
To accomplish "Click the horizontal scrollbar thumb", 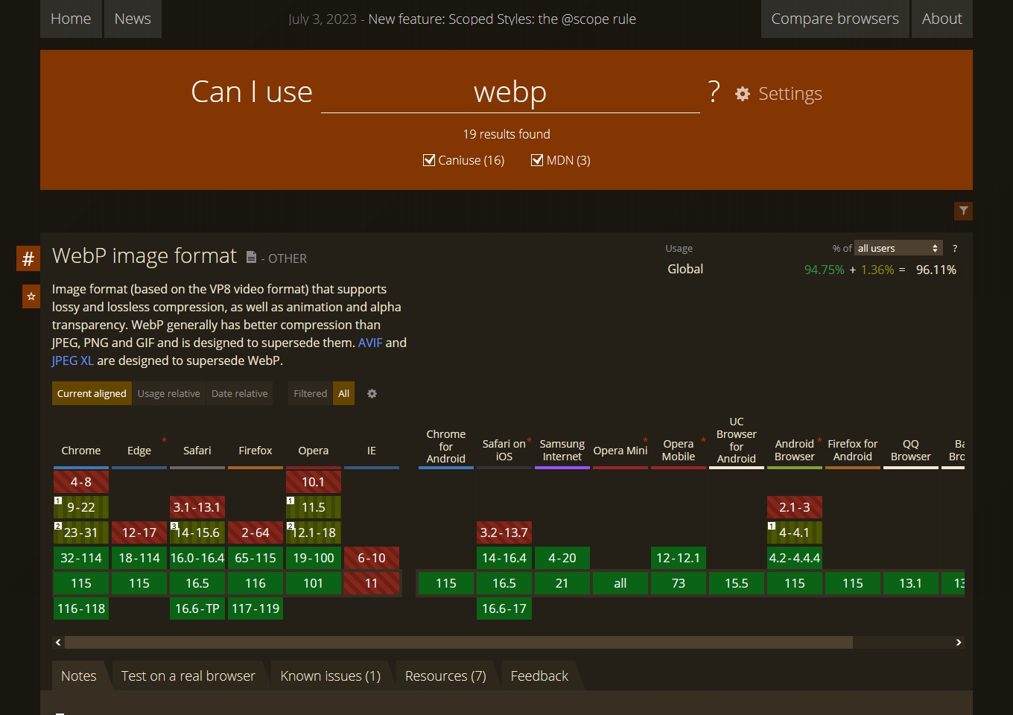I will tap(459, 642).
